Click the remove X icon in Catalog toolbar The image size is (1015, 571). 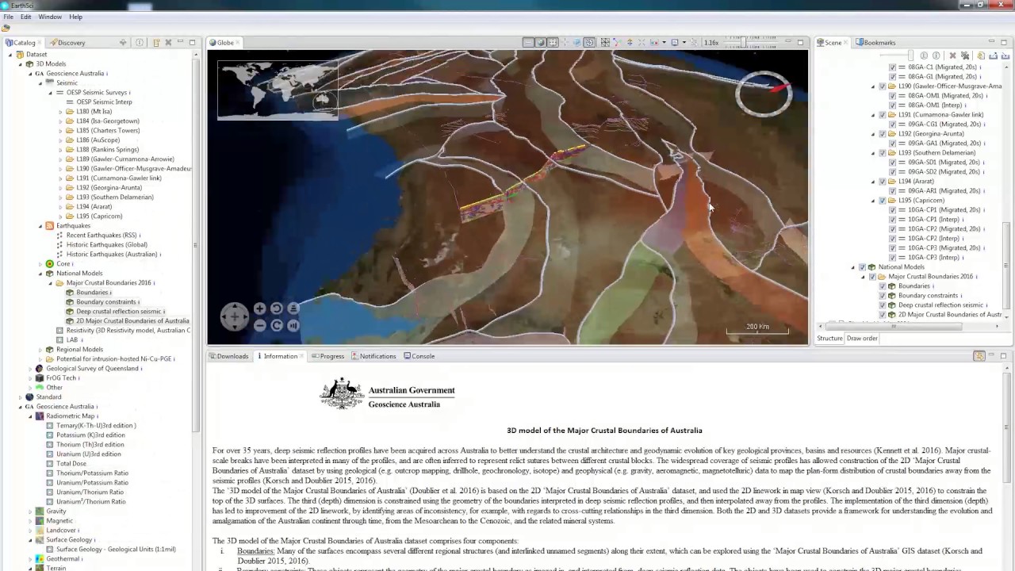(168, 42)
